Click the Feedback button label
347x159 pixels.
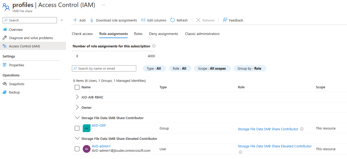coord(236,20)
